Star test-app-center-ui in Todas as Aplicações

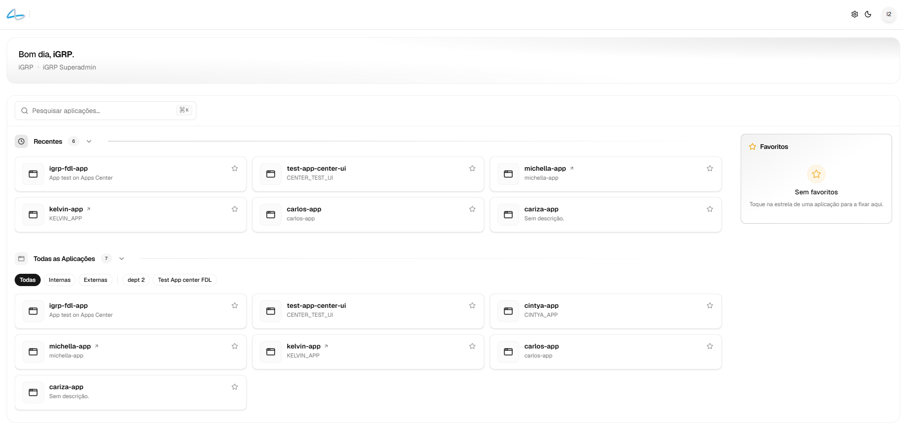tap(472, 305)
